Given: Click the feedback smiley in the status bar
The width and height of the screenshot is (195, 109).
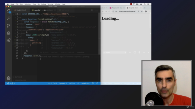Looking at the screenshot, I should 93,84.
